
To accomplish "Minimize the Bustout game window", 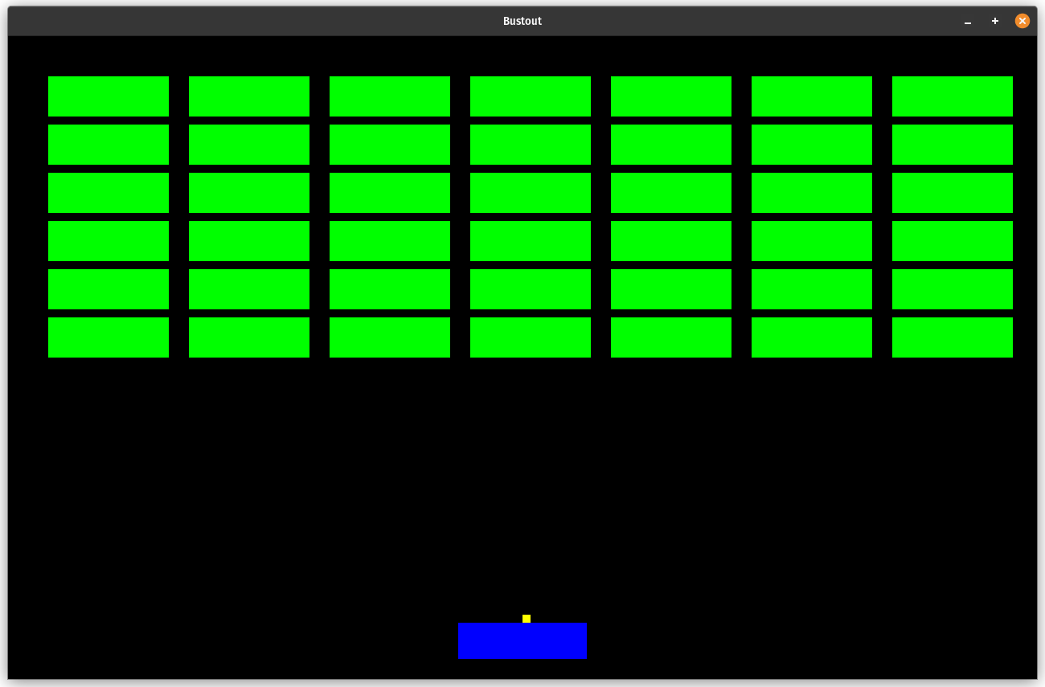I will [x=968, y=22].
